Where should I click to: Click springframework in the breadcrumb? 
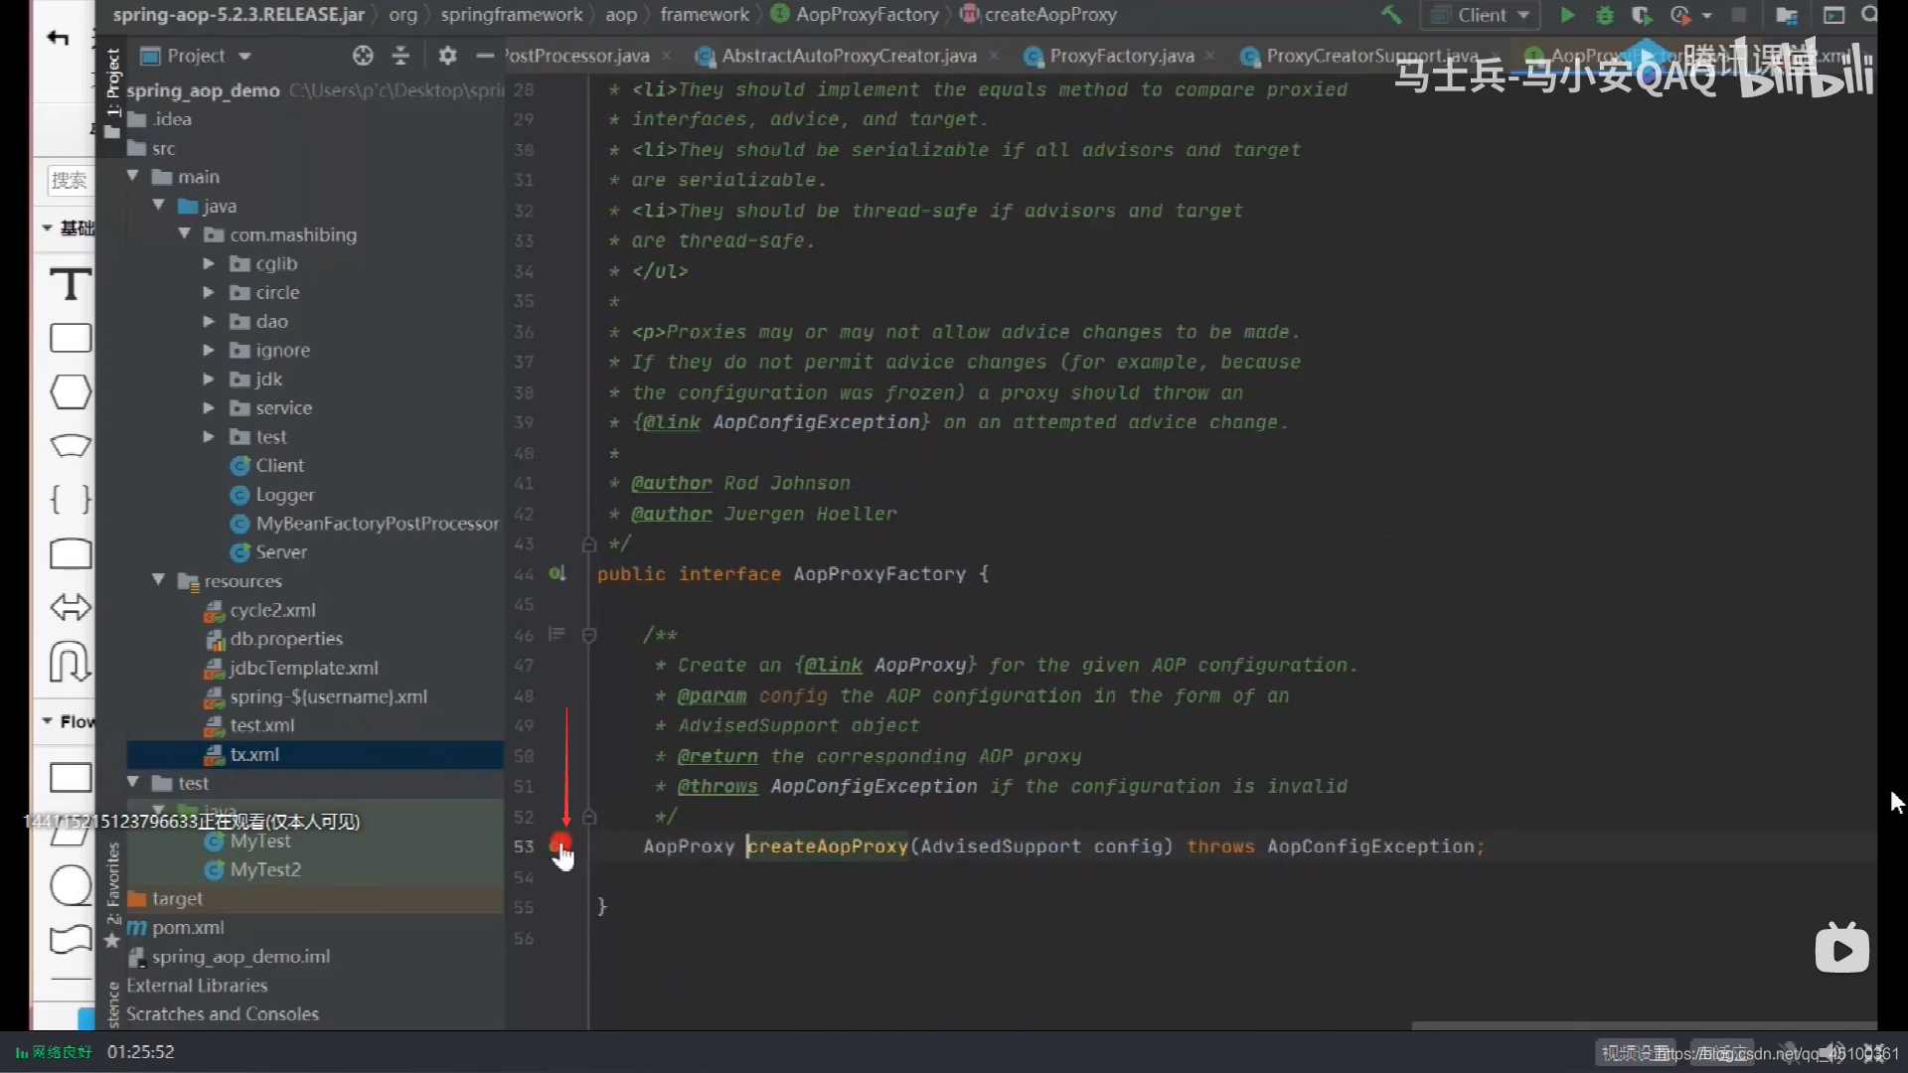click(512, 15)
